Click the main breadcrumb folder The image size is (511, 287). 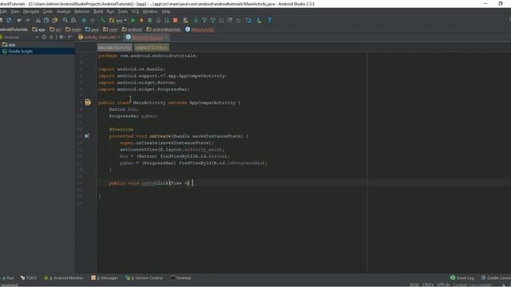tap(73, 29)
